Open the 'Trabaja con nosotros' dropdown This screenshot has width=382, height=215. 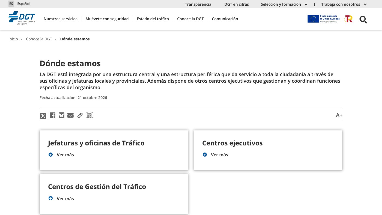344,4
